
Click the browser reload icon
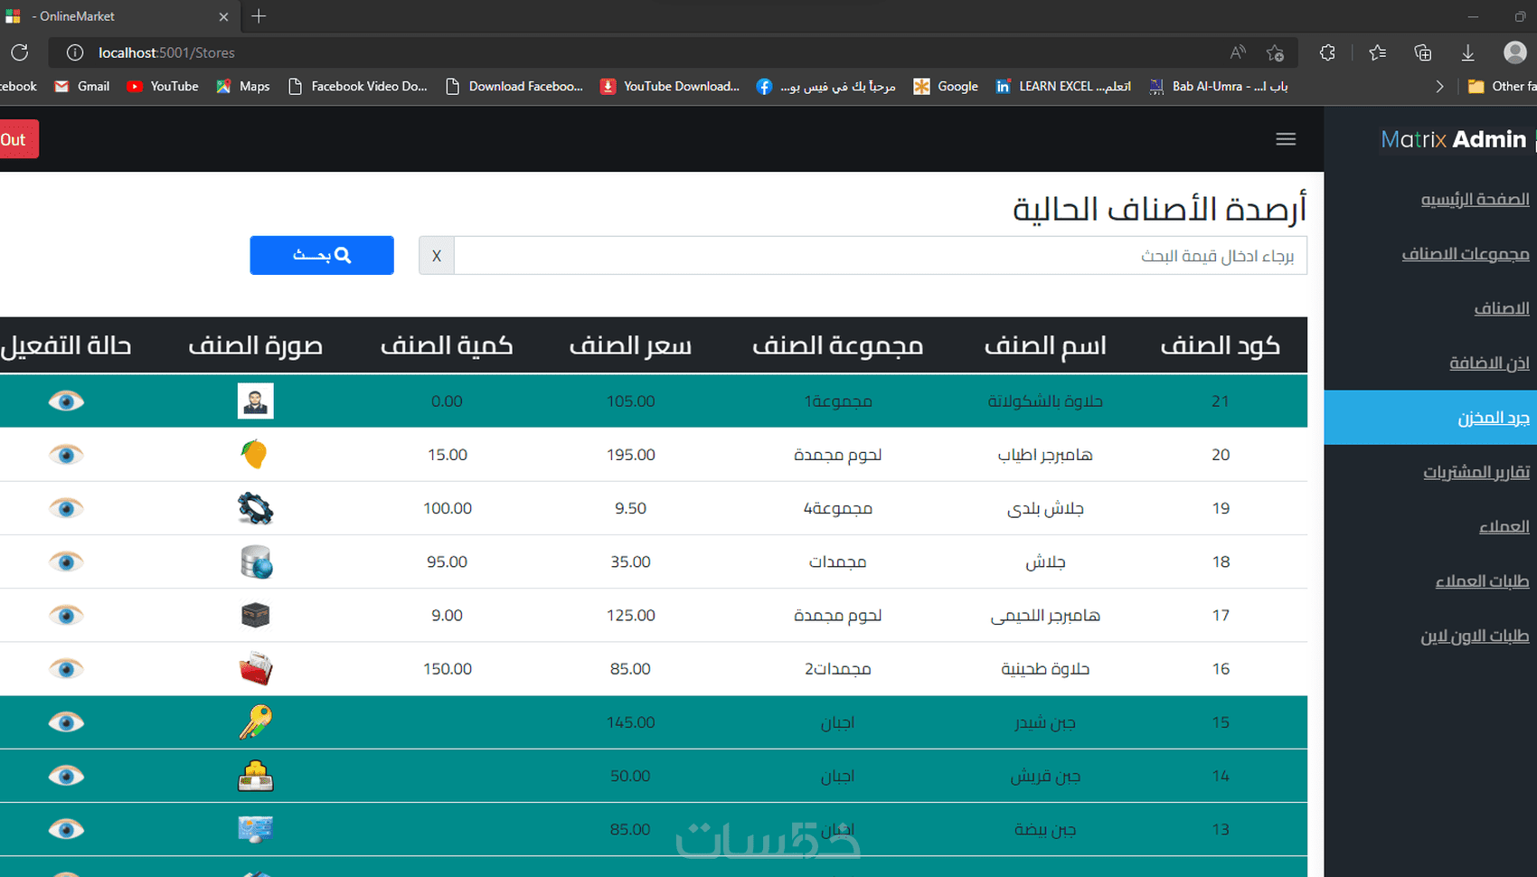[x=20, y=52]
